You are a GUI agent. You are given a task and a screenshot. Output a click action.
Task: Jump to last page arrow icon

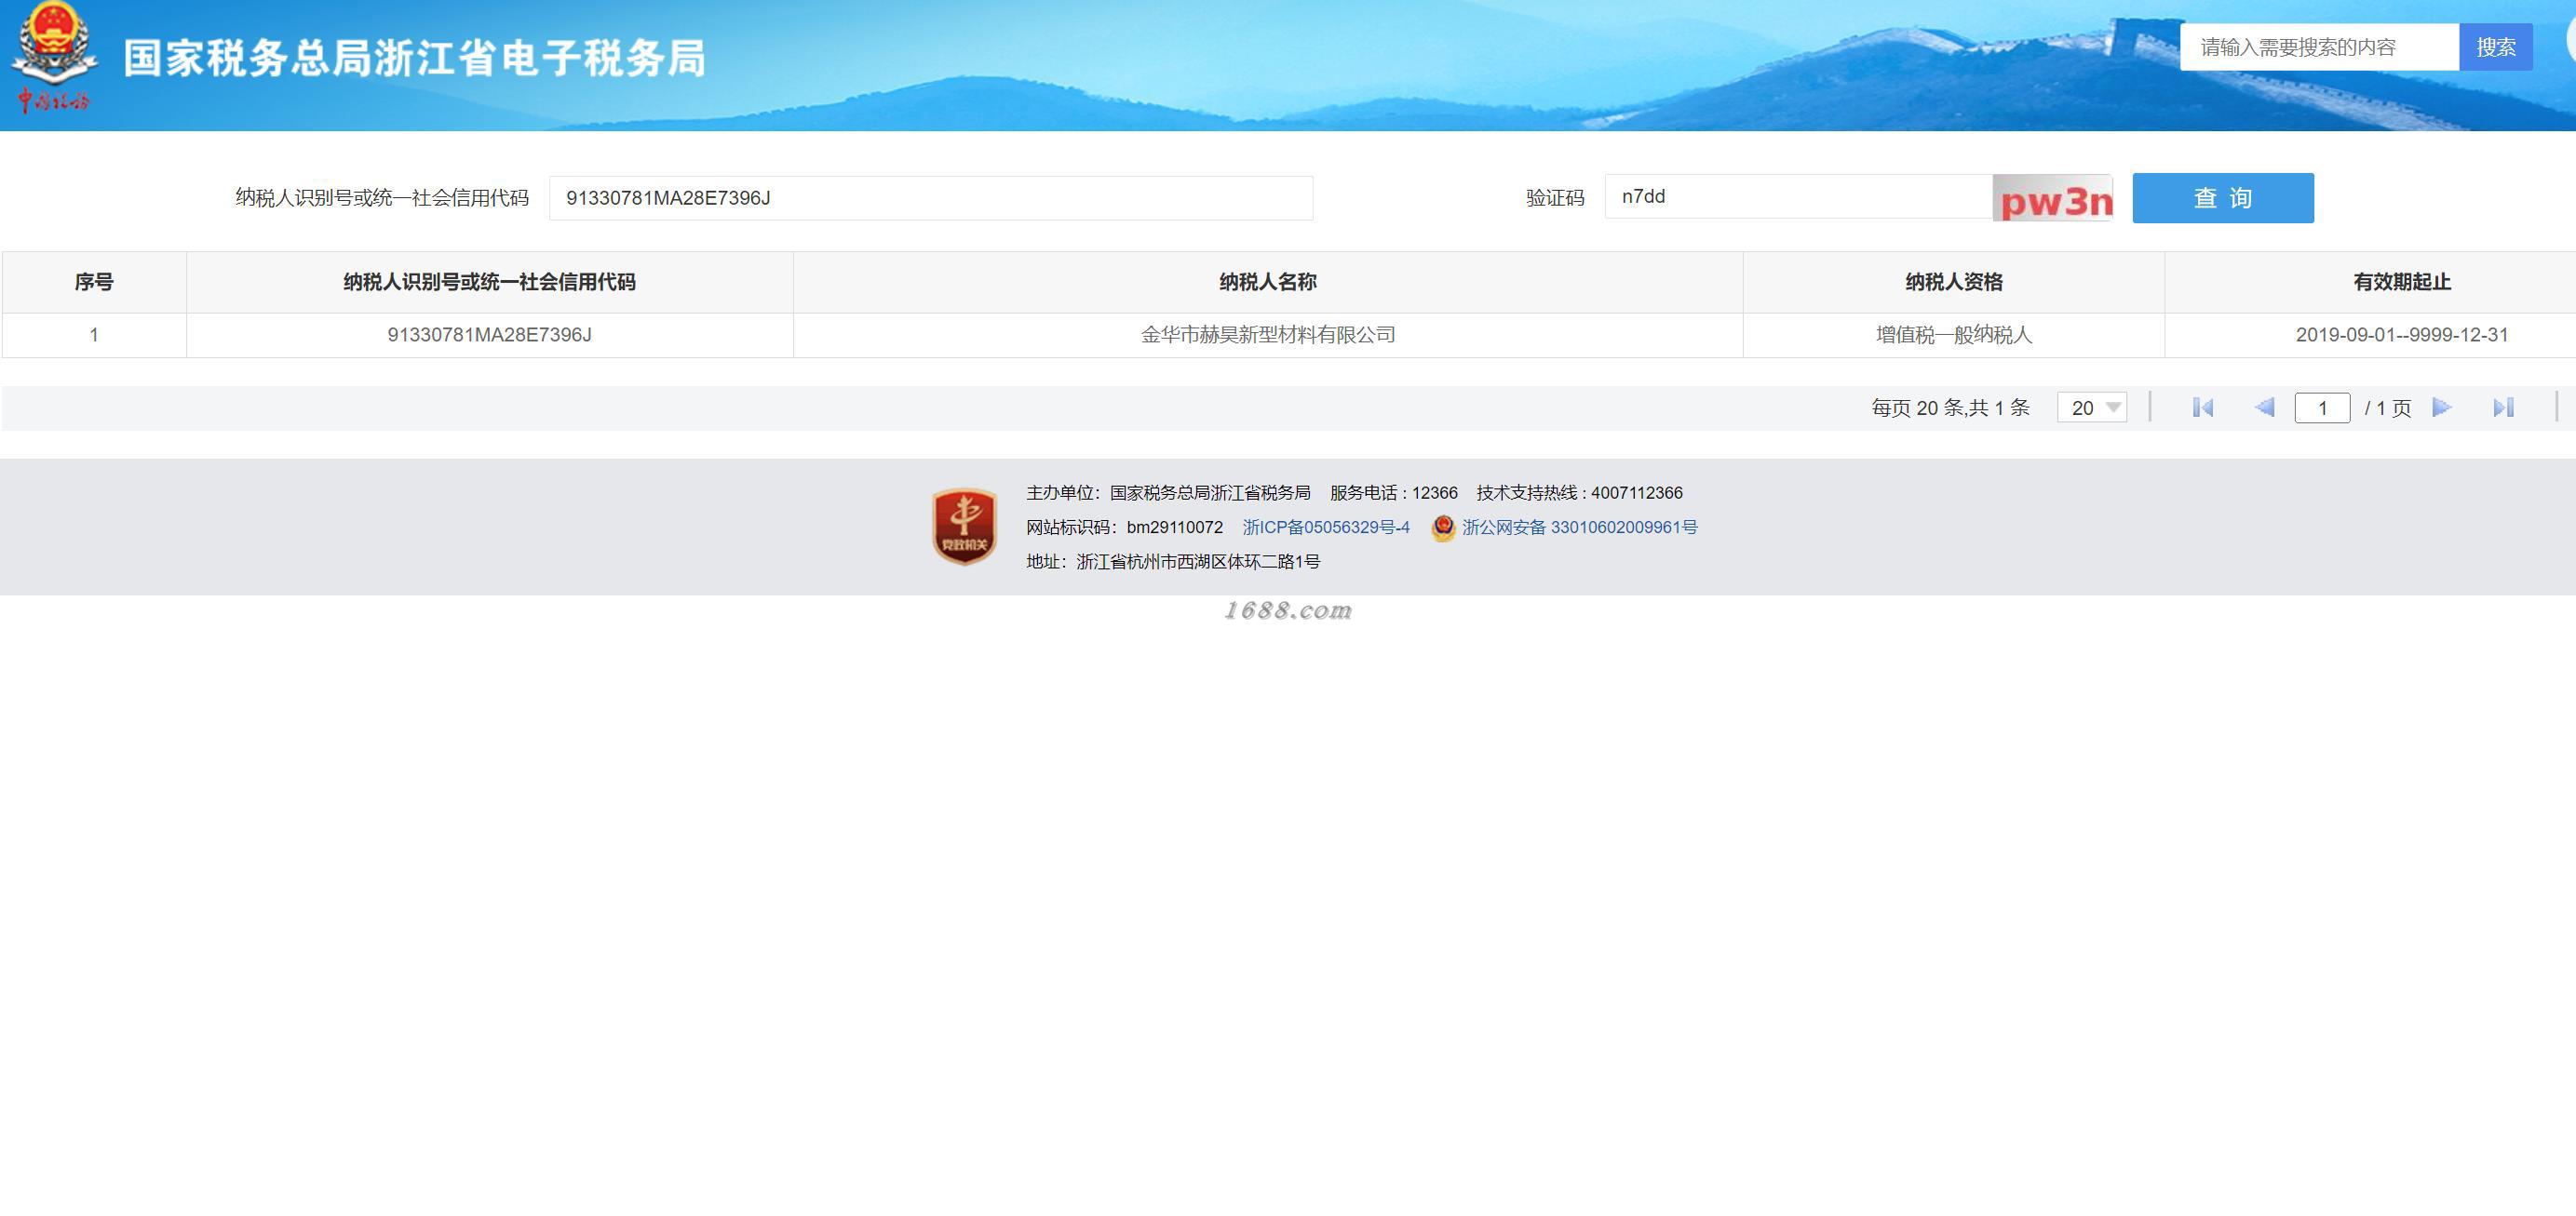(x=2503, y=408)
